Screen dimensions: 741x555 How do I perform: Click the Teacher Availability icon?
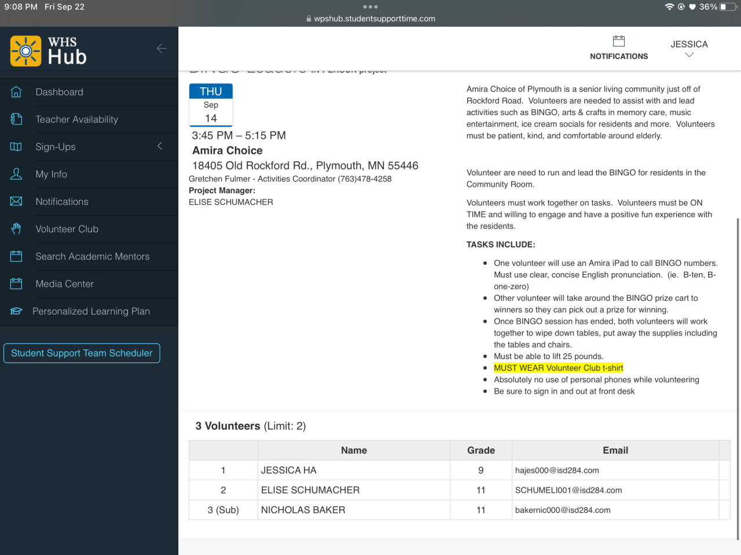click(16, 119)
